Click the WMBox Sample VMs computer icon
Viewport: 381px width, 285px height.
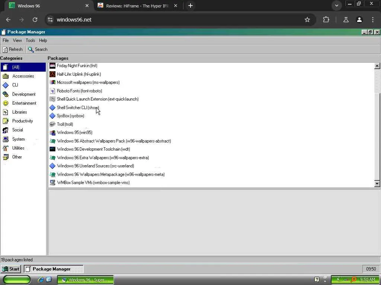[x=52, y=183]
